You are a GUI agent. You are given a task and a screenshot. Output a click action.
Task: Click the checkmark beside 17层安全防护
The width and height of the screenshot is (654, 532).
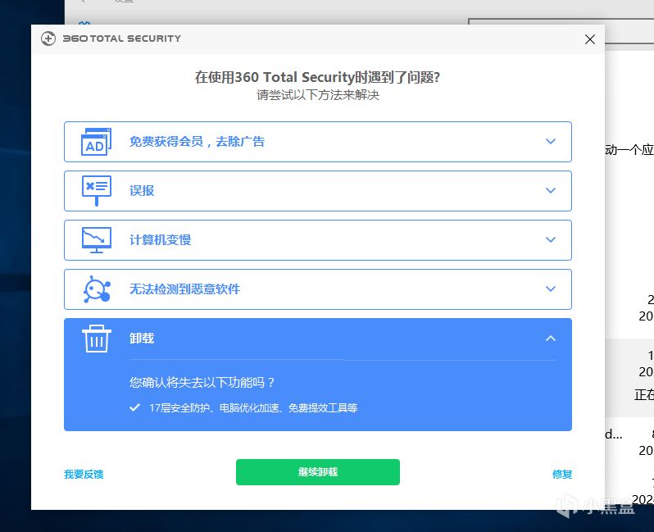[x=134, y=407]
